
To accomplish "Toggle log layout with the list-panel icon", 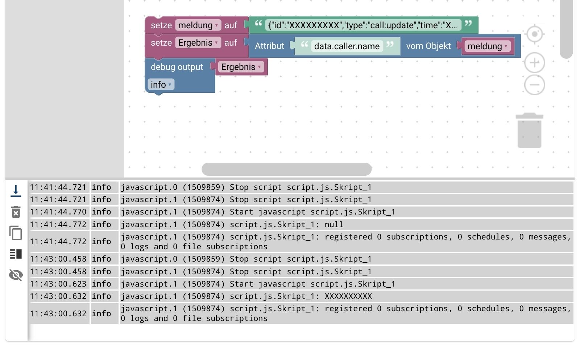I will pyautogui.click(x=16, y=254).
